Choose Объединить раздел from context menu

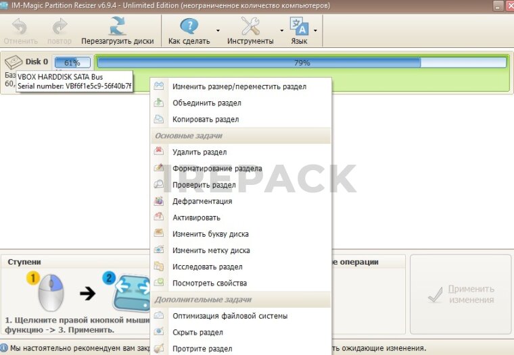[206, 103]
